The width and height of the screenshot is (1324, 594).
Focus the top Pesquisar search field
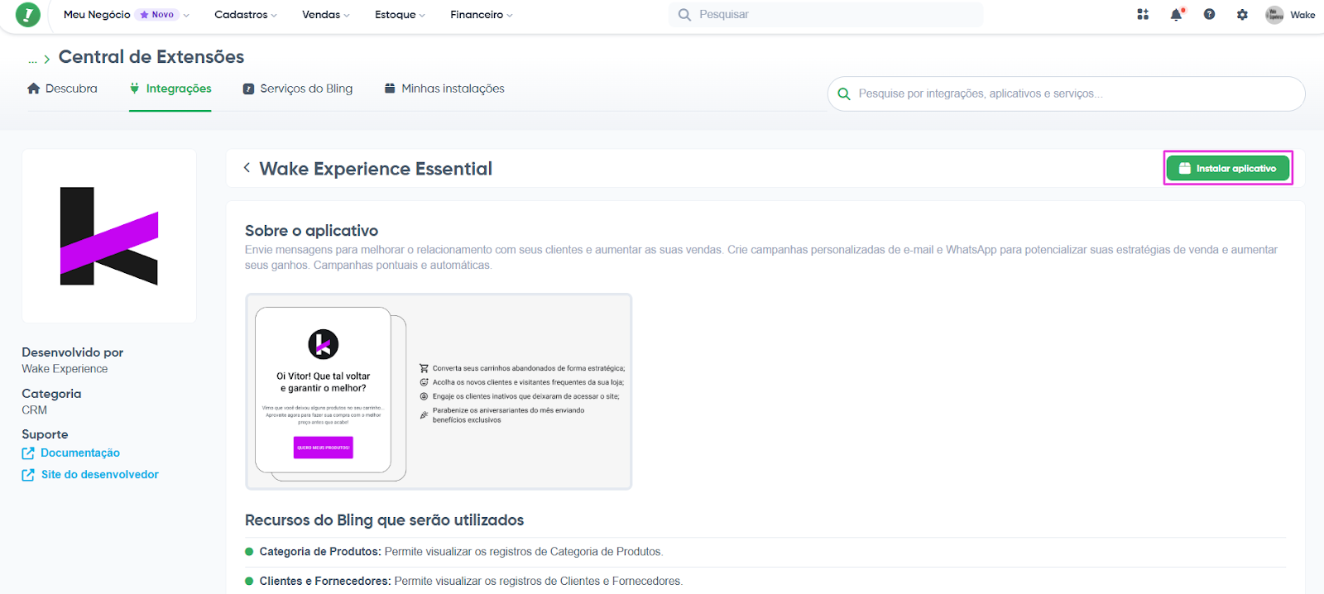826,15
